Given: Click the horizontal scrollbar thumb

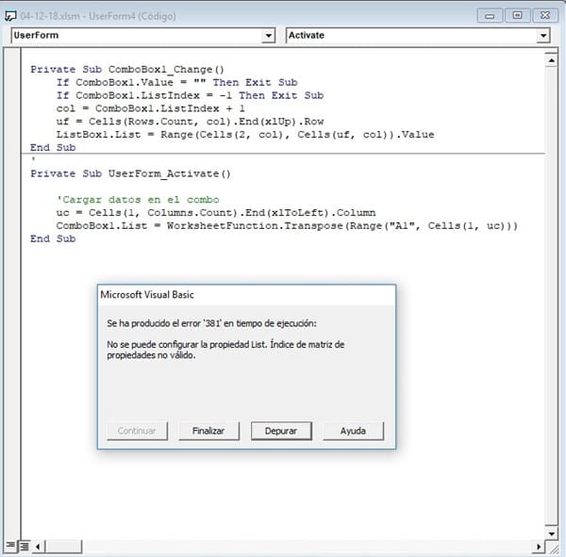Looking at the screenshot, I should 63,547.
